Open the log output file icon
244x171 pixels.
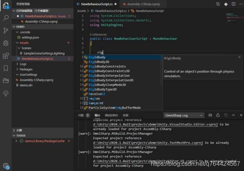(x=226, y=115)
